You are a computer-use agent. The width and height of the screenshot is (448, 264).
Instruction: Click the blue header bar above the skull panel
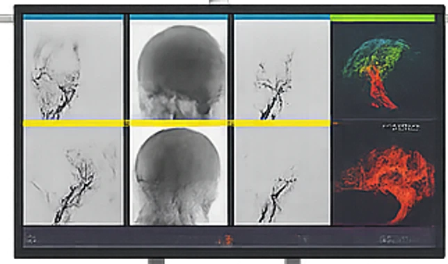point(179,17)
